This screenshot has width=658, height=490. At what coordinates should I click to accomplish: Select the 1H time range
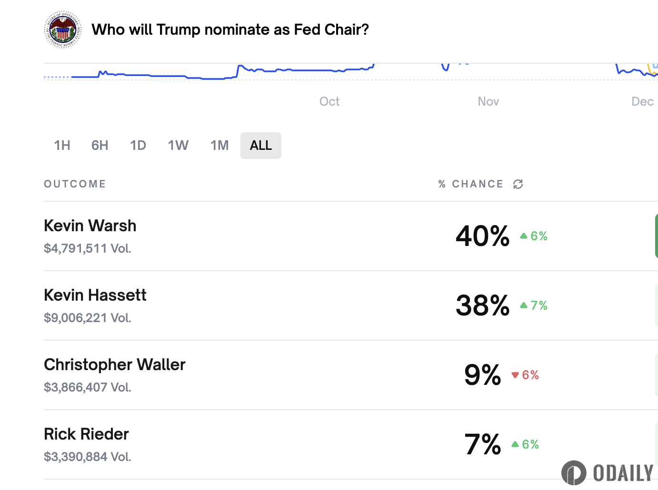pos(62,146)
